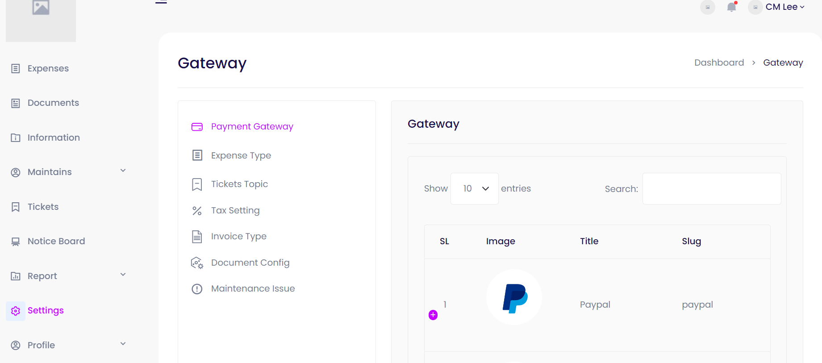The width and height of the screenshot is (822, 363).
Task: Click the Tickets Topic bookmark icon
Action: [x=197, y=184]
